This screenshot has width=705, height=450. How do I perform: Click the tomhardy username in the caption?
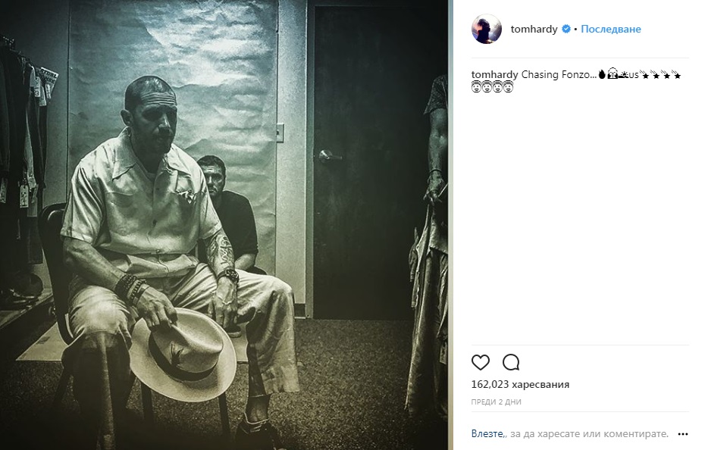pyautogui.click(x=495, y=75)
